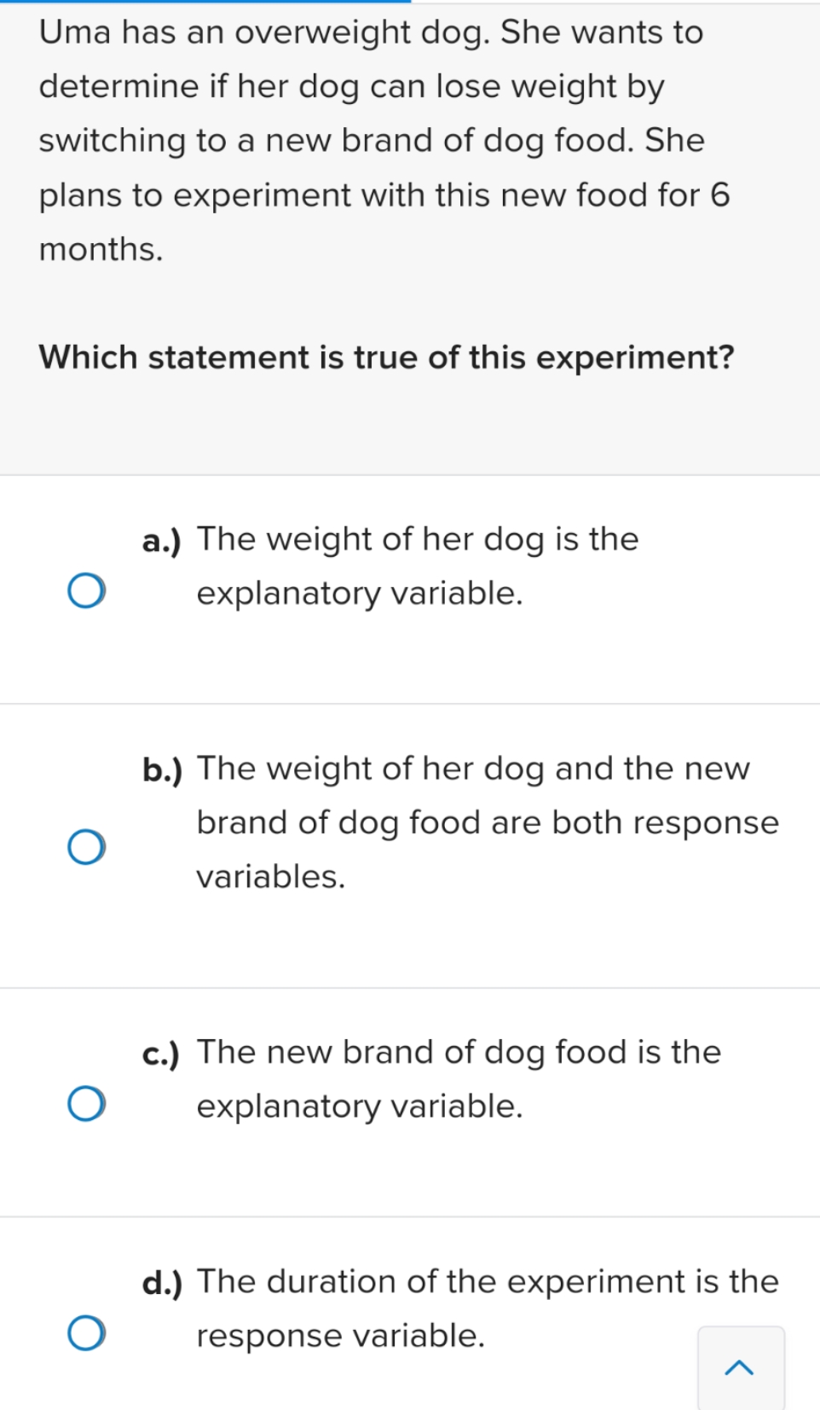Click the option d answer text
The width and height of the screenshot is (820, 1410).
(486, 1307)
